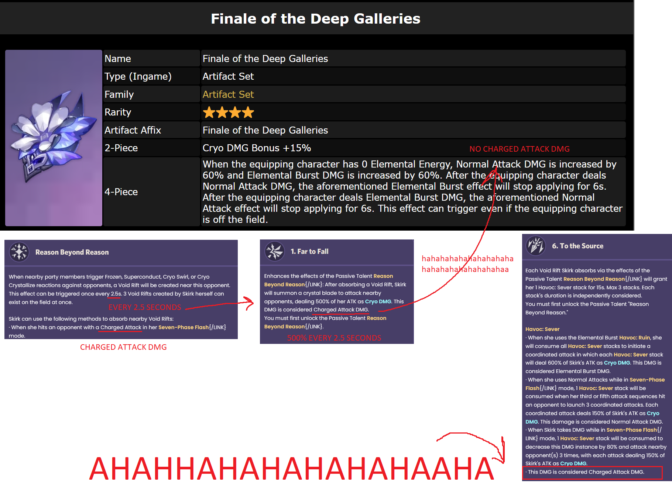Click 'Cryo DMG Bonus +15%' value

coord(257,148)
